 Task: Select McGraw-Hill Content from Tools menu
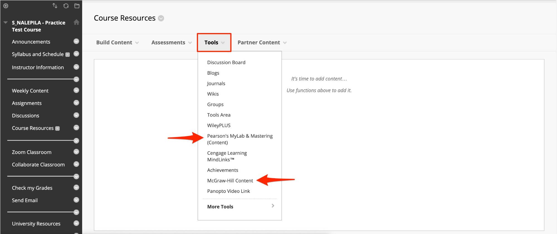230,181
